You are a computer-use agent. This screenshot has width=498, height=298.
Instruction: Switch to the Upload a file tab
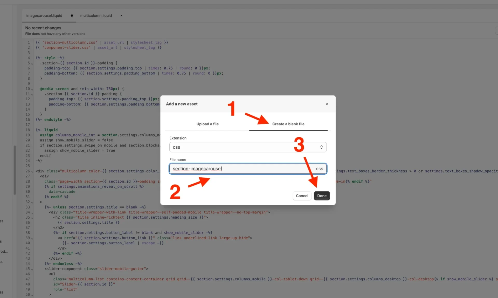pyautogui.click(x=207, y=124)
